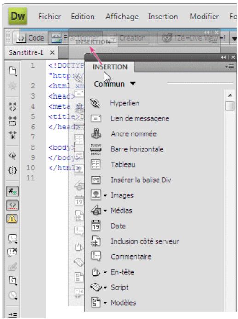Expand the Script dropdown arrow
The height and width of the screenshot is (319, 238).
(x=105, y=288)
